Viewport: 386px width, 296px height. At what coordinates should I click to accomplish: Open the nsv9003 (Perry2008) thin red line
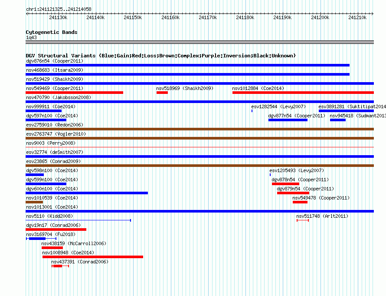click(x=200, y=147)
